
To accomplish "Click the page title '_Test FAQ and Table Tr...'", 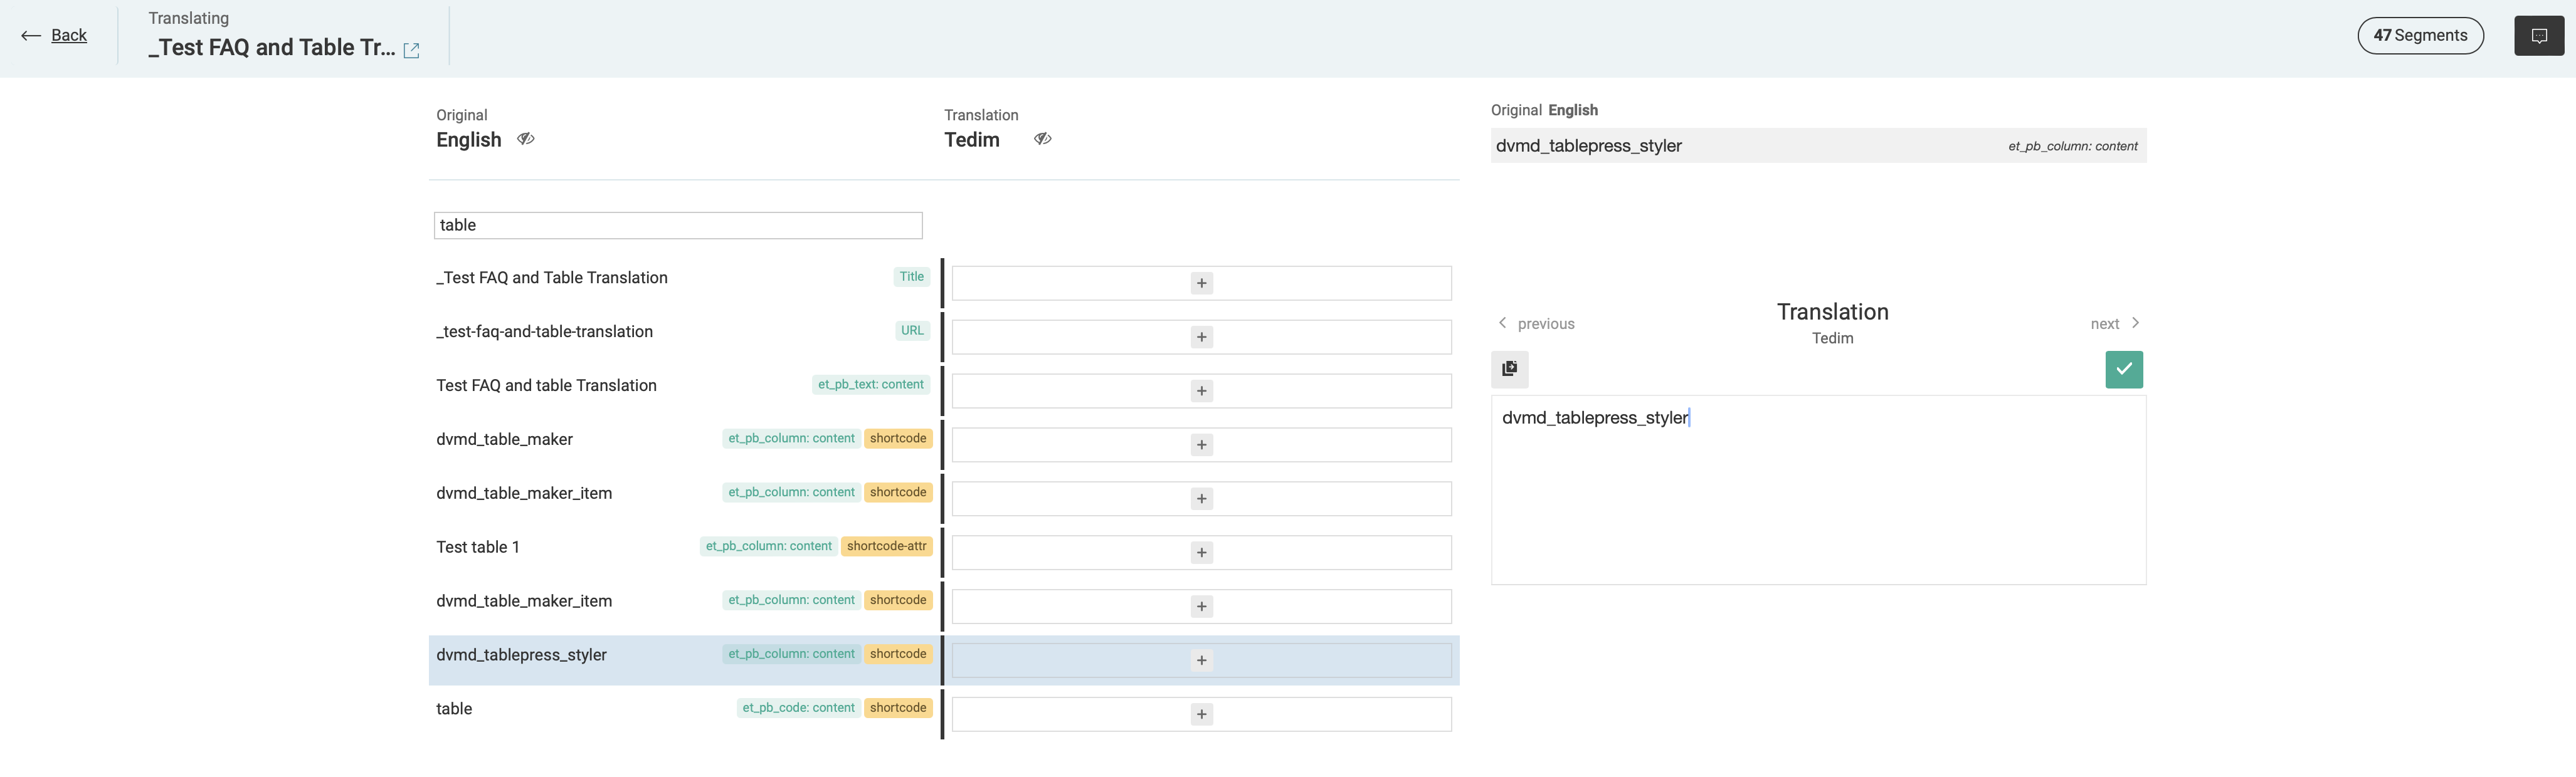I will point(272,47).
